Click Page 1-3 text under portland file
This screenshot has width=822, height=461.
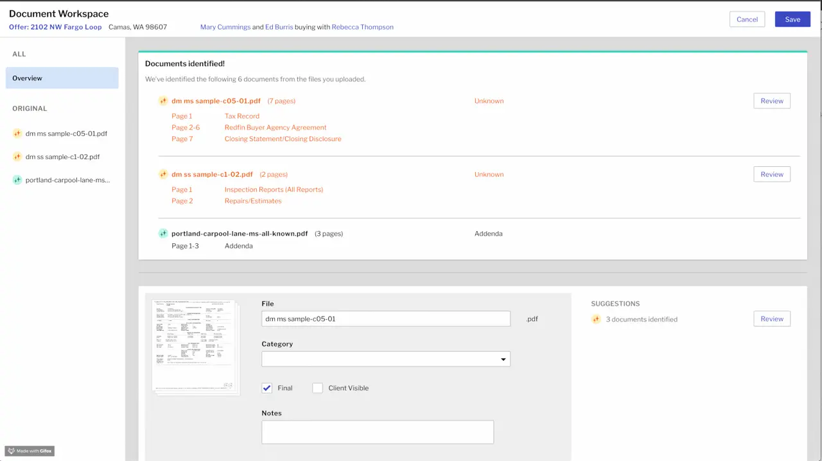185,246
